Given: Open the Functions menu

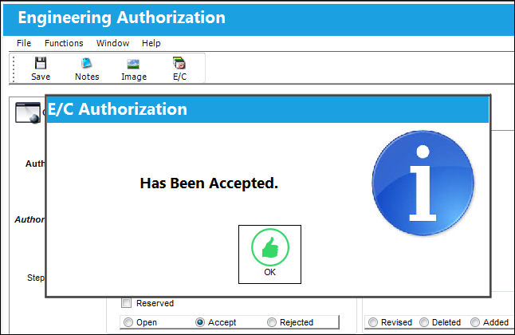Looking at the screenshot, I should pyautogui.click(x=64, y=43).
